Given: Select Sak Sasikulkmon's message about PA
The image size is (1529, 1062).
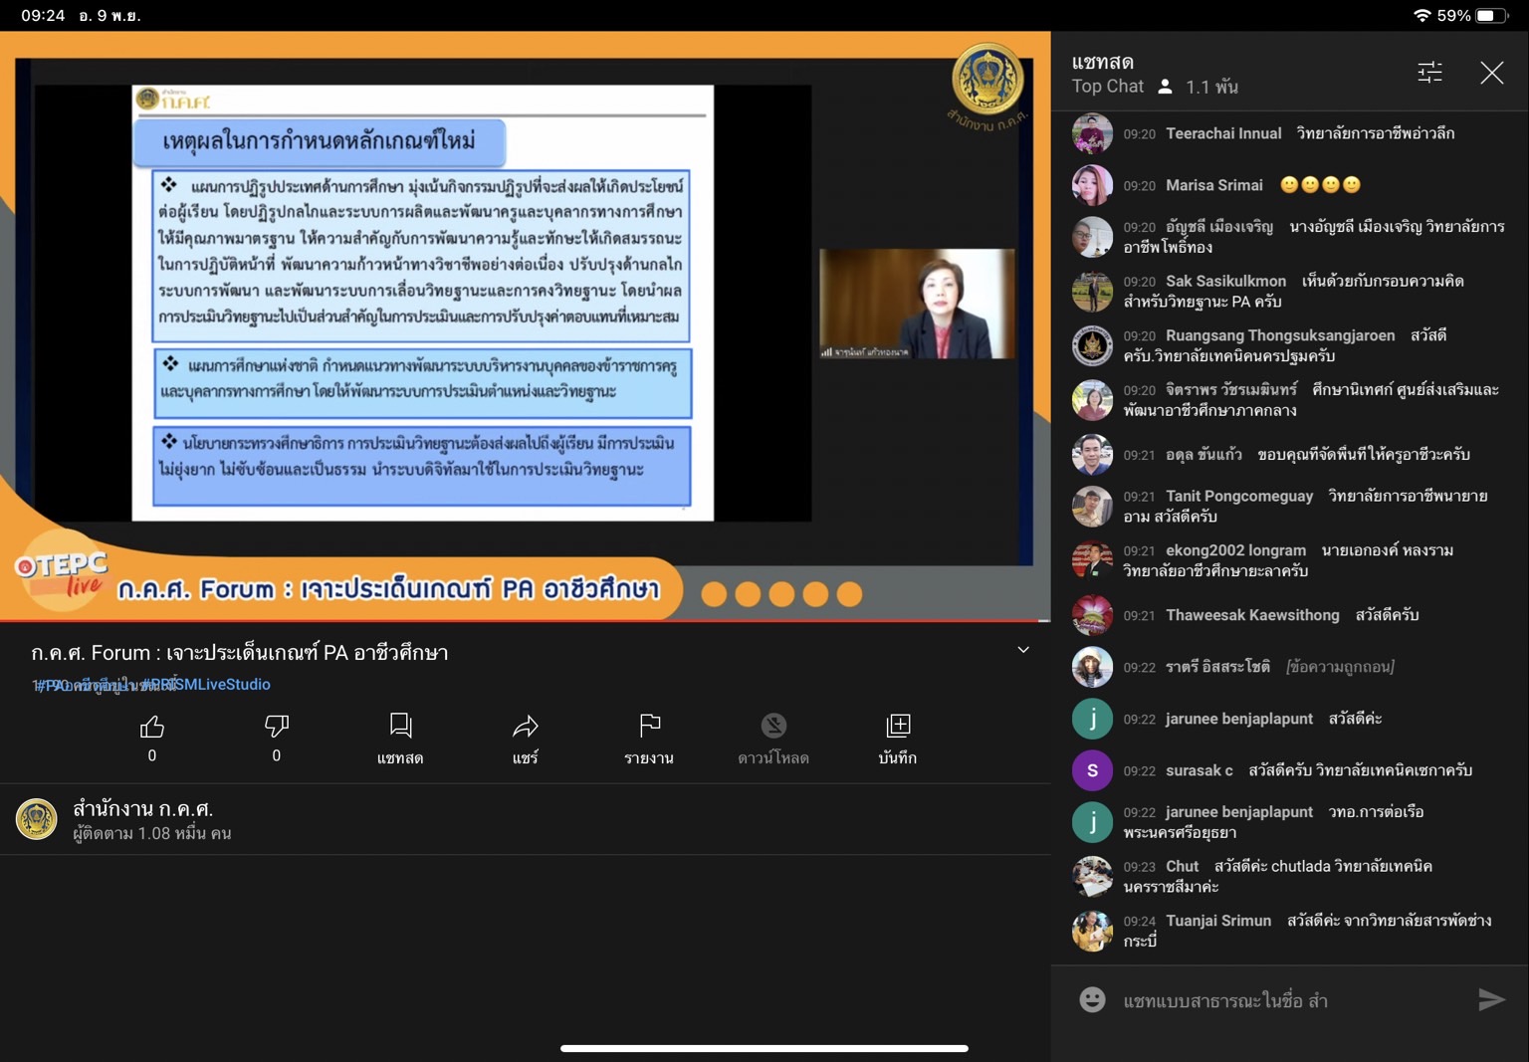Looking at the screenshot, I should 1290,292.
